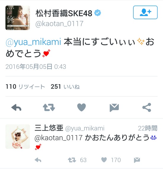Retweet the main tweet

pyautogui.click(x=49, y=107)
